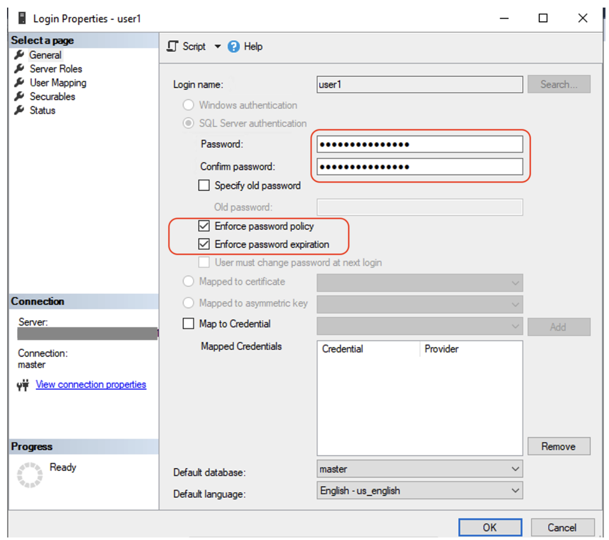Close the Login Properties window

pos(583,18)
